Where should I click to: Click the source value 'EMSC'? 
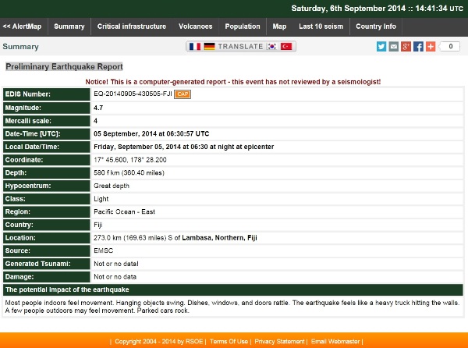(x=103, y=250)
